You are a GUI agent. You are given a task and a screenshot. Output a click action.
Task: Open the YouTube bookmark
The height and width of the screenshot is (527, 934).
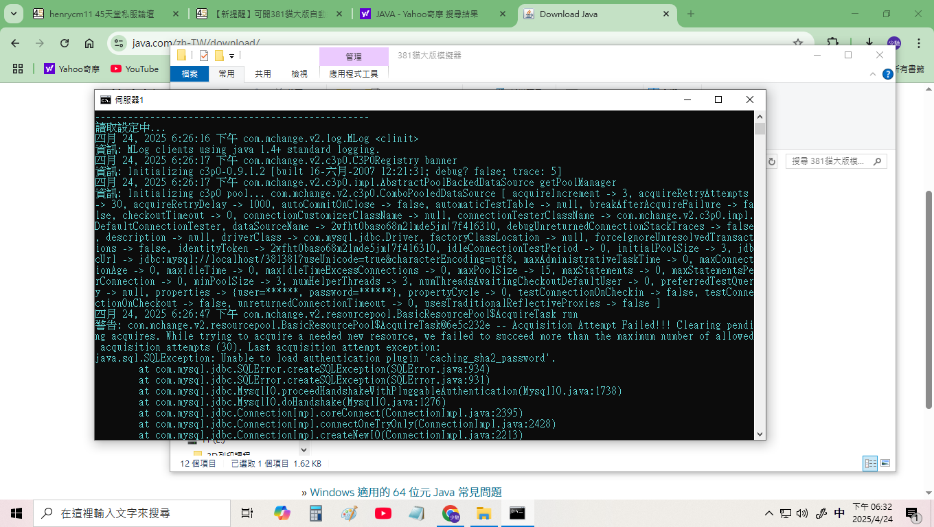click(135, 69)
